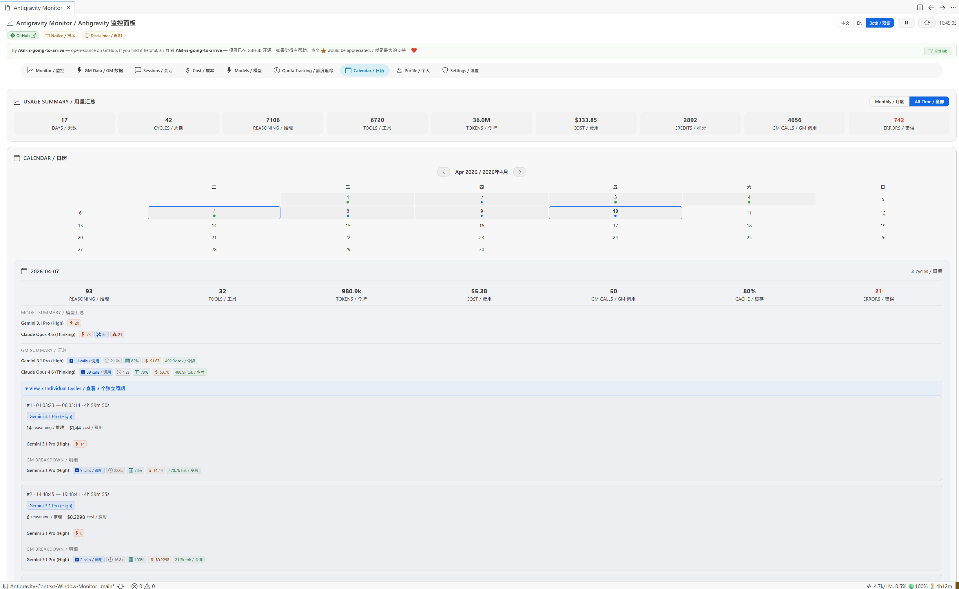This screenshot has height=589, width=959.
Task: Click the 11 calls / 调用 badge
Action: point(84,361)
